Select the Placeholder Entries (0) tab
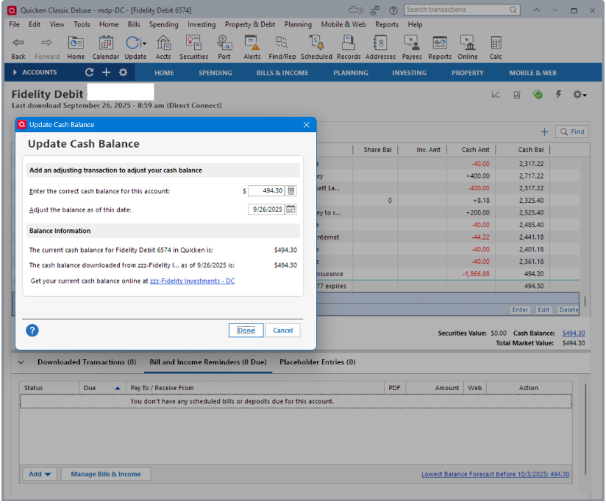This screenshot has height=504, width=606. tap(317, 362)
